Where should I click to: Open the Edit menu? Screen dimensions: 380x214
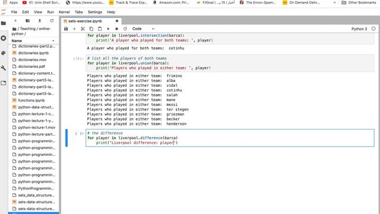click(x=26, y=12)
